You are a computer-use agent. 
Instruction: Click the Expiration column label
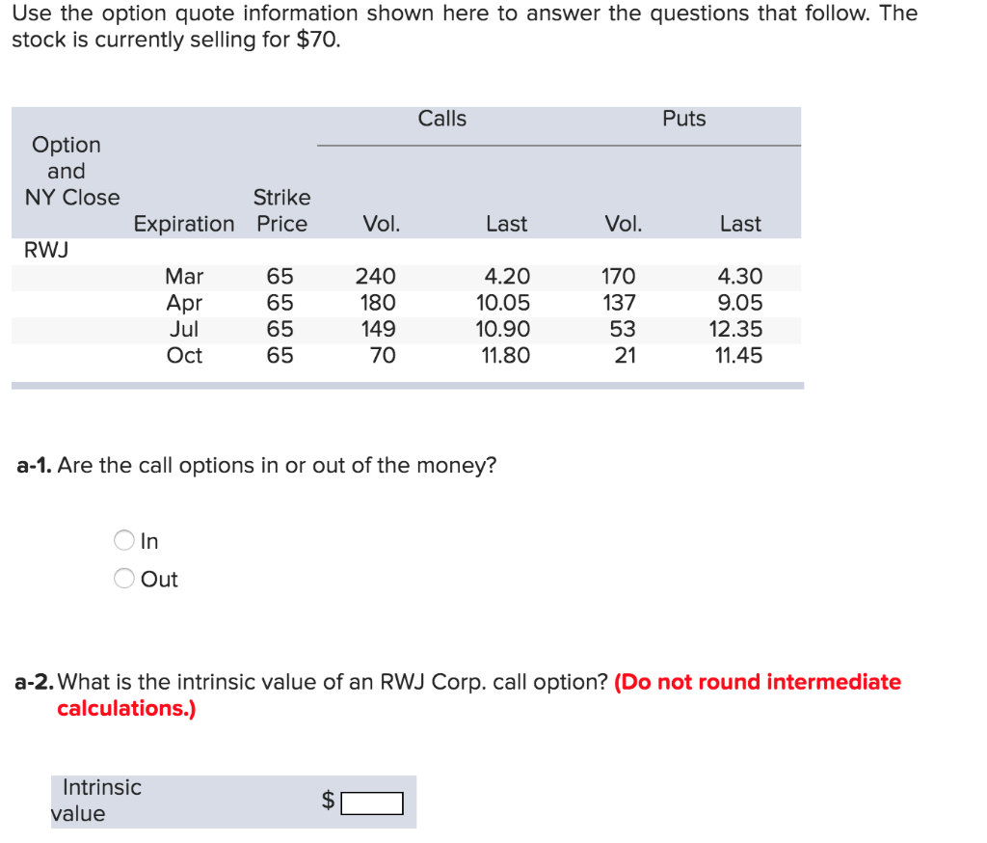click(x=183, y=223)
